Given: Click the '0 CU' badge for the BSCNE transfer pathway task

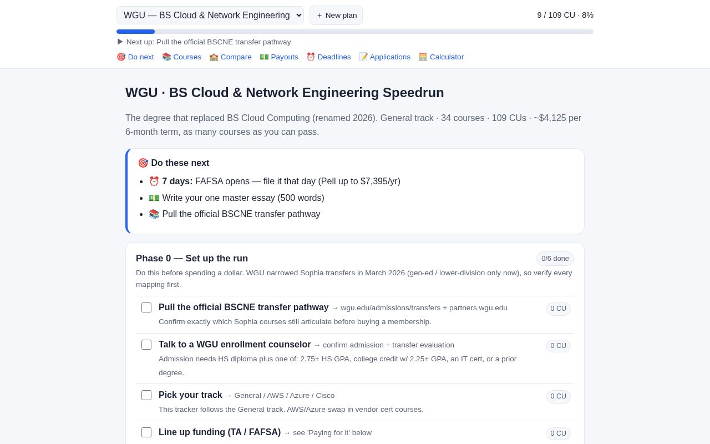Looking at the screenshot, I should coord(559,309).
